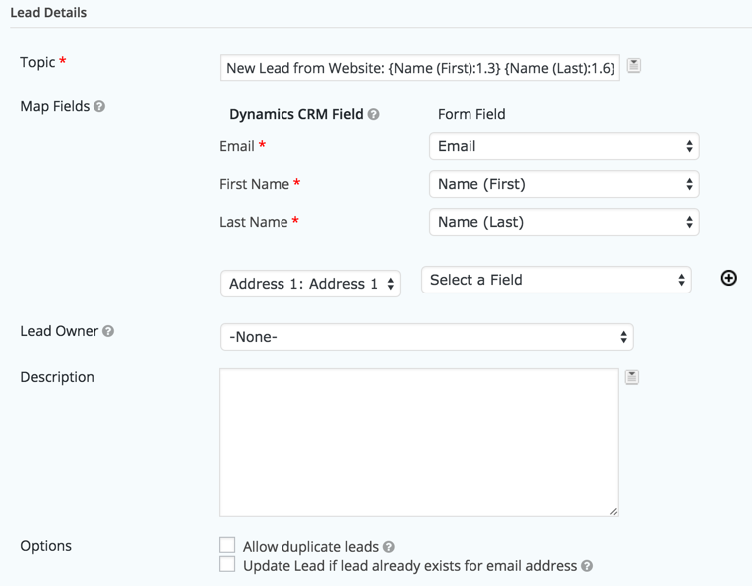Click help icon next to Lead Owner

[108, 331]
